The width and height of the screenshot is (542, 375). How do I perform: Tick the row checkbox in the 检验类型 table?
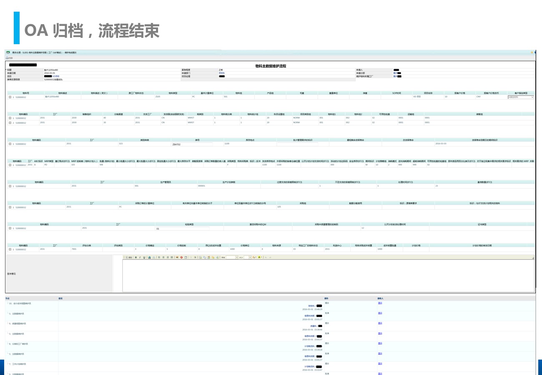click(10, 228)
